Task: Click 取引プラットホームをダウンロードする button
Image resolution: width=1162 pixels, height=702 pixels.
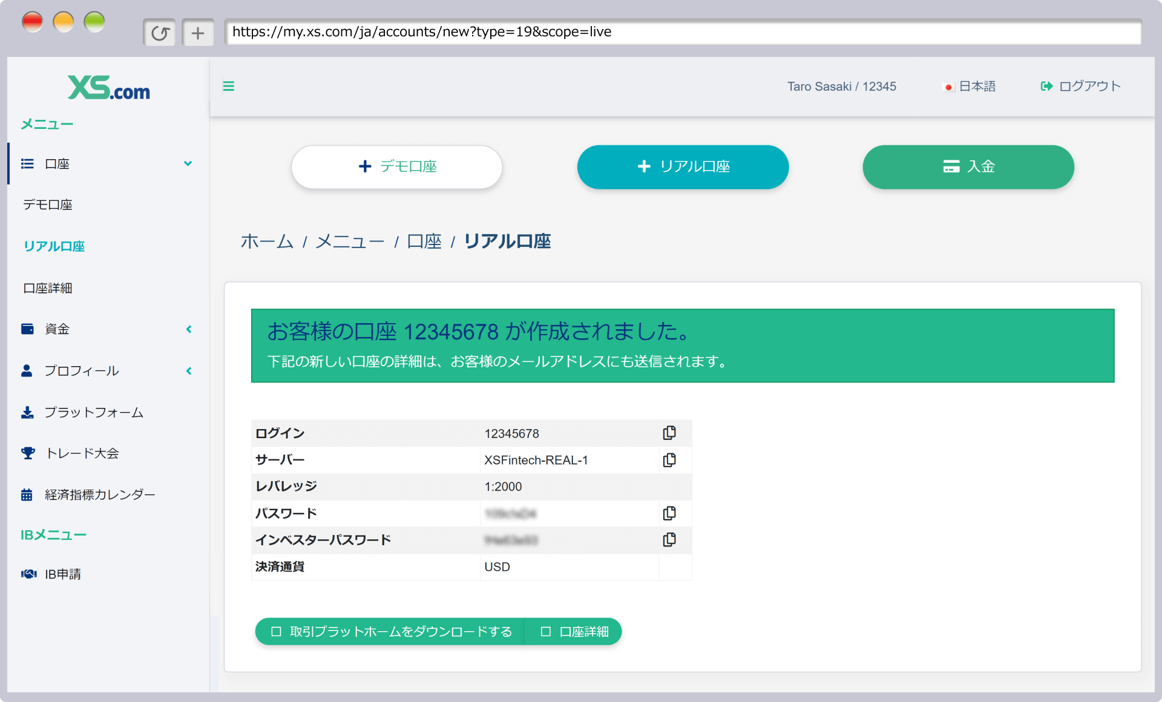Action: coord(390,631)
